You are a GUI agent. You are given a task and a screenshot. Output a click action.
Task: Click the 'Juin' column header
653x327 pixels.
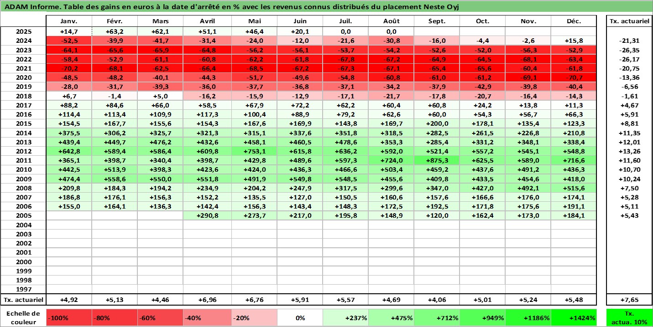tap(300, 21)
